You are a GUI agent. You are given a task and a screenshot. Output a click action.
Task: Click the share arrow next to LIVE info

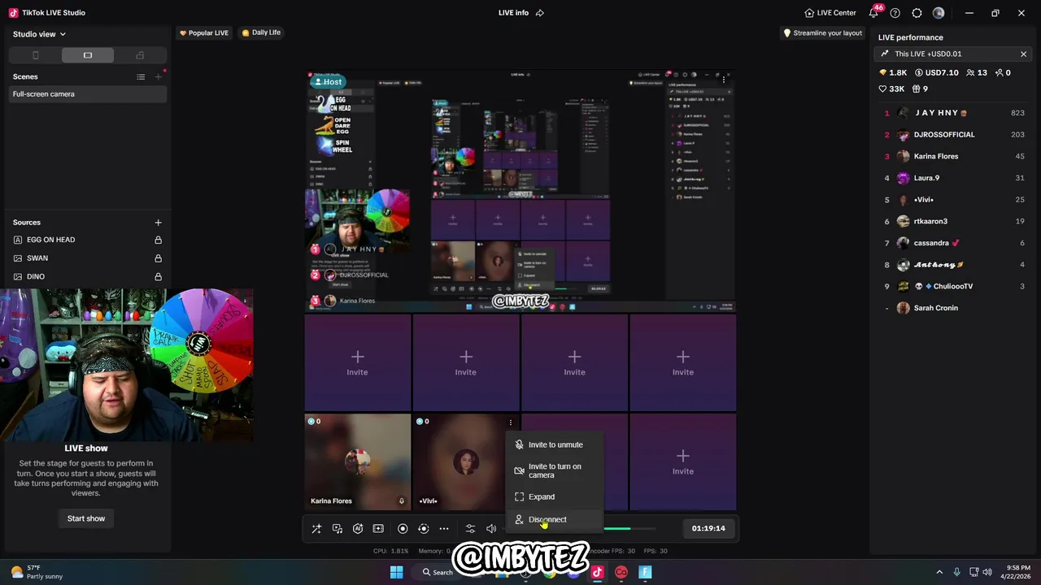click(x=540, y=13)
